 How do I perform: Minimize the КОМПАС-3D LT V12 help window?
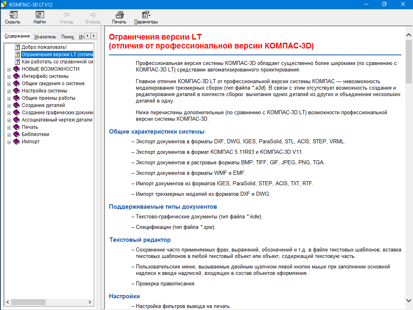point(366,4)
